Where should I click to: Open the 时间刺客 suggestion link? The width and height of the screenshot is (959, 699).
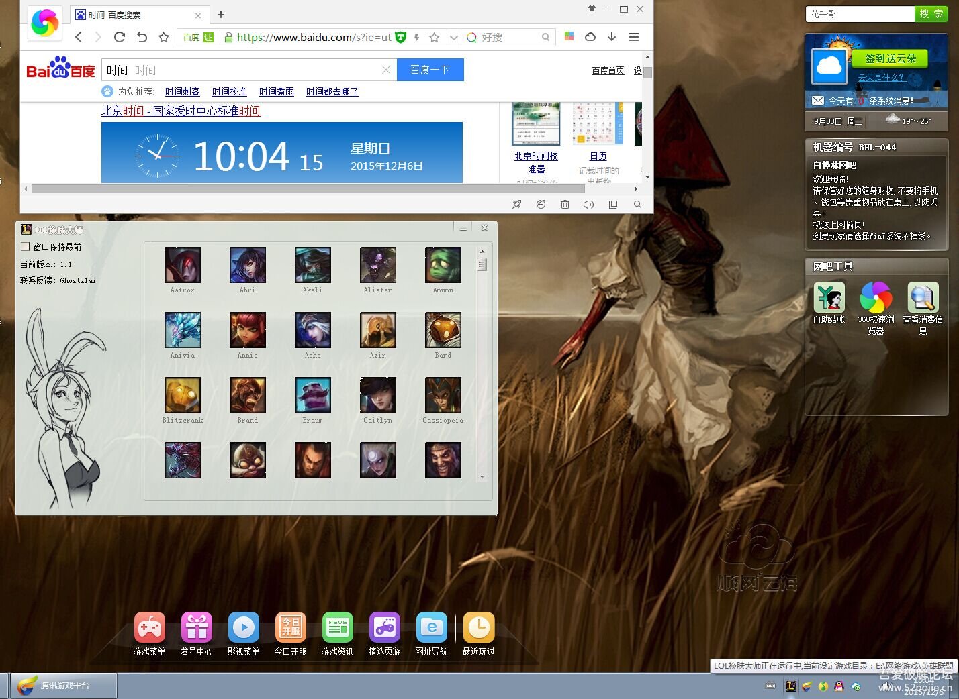click(x=183, y=92)
